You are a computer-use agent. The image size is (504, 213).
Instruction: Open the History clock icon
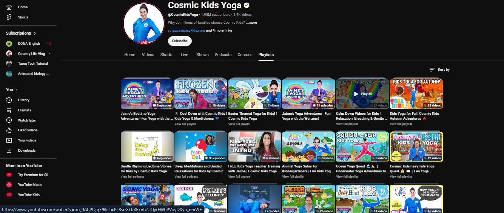click(x=9, y=100)
